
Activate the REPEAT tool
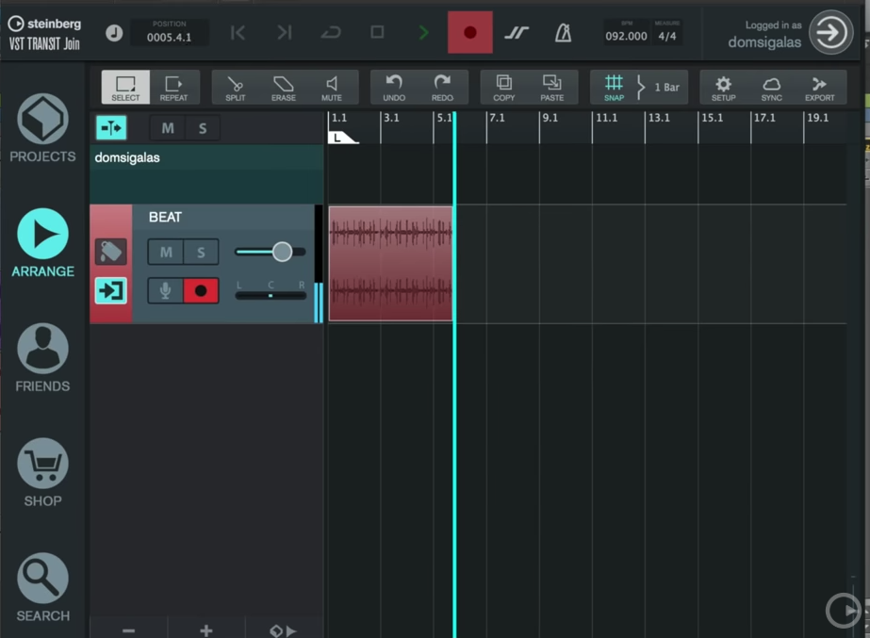tap(173, 87)
